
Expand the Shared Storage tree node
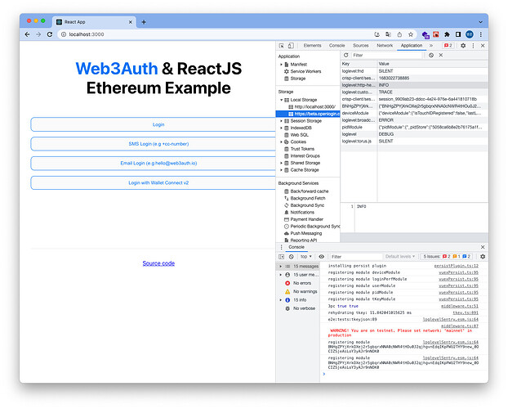tap(281, 164)
